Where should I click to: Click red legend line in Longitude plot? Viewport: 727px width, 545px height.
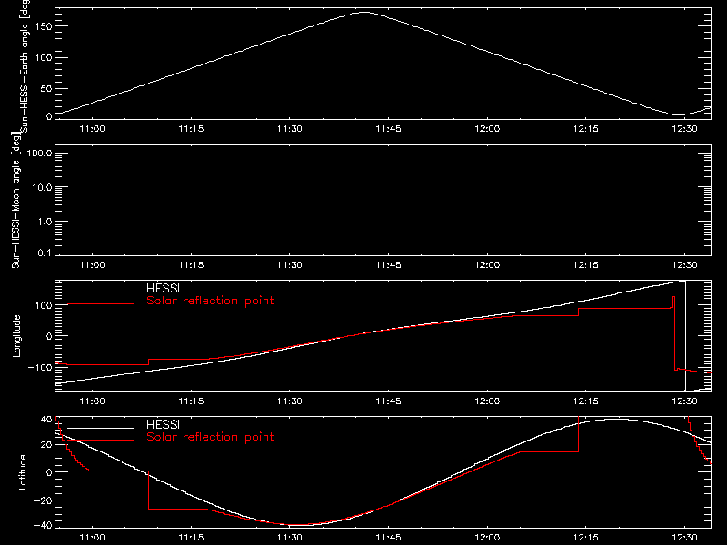tap(101, 304)
